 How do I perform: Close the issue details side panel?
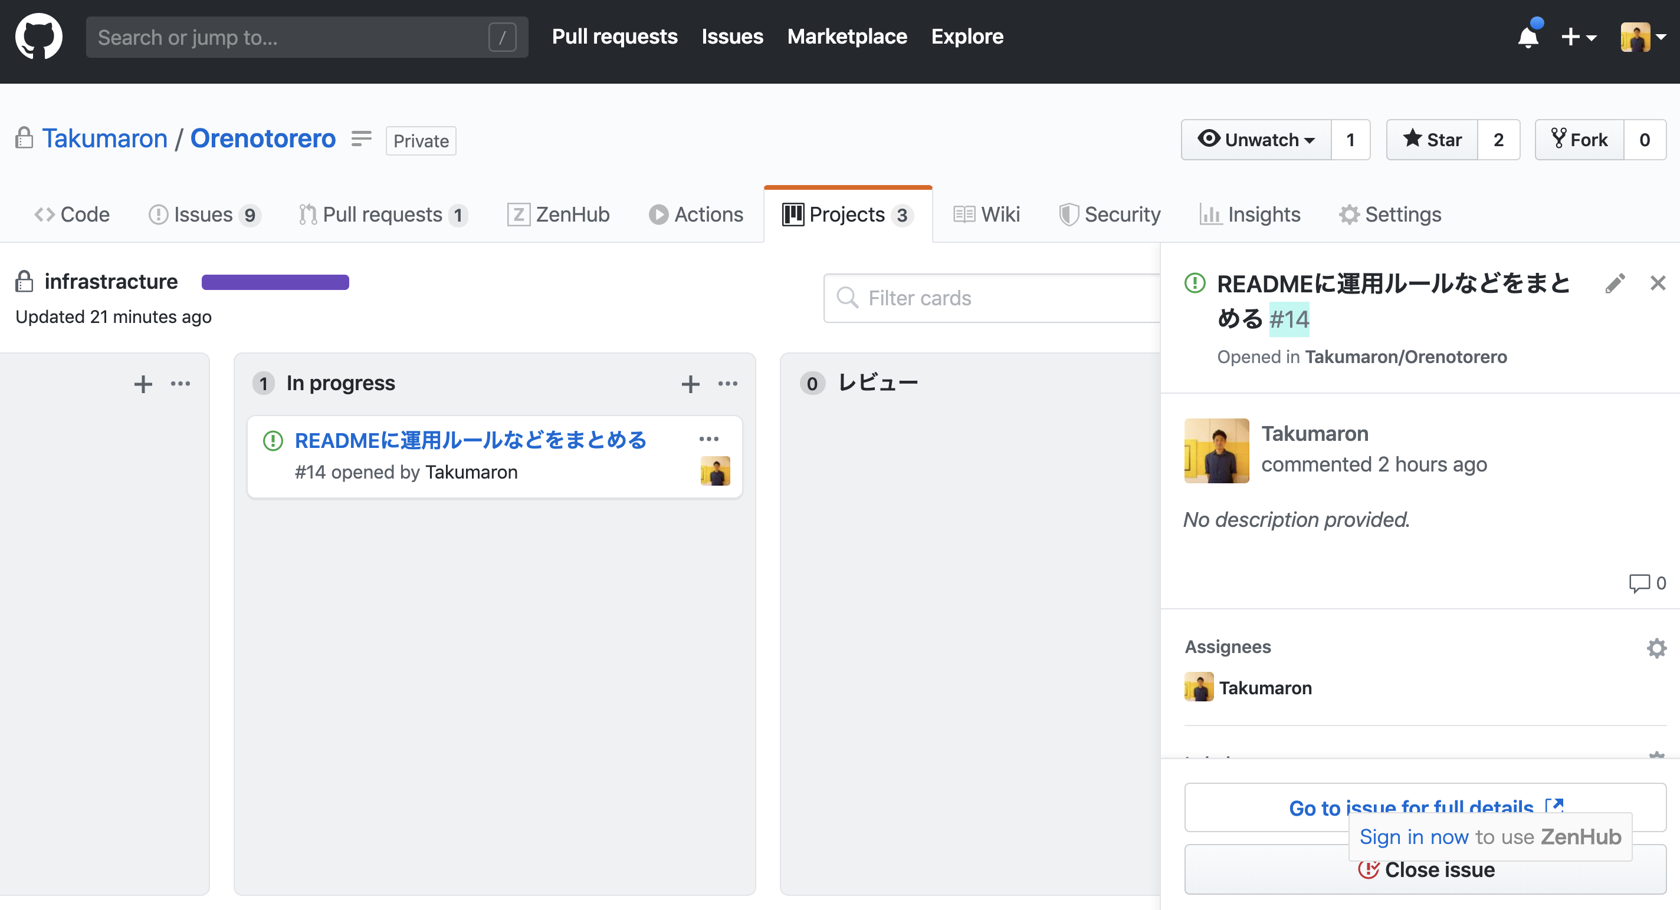(1657, 283)
